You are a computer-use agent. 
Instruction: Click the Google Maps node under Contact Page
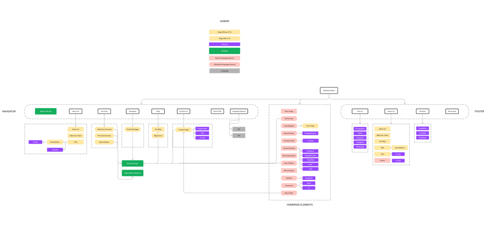(202, 128)
